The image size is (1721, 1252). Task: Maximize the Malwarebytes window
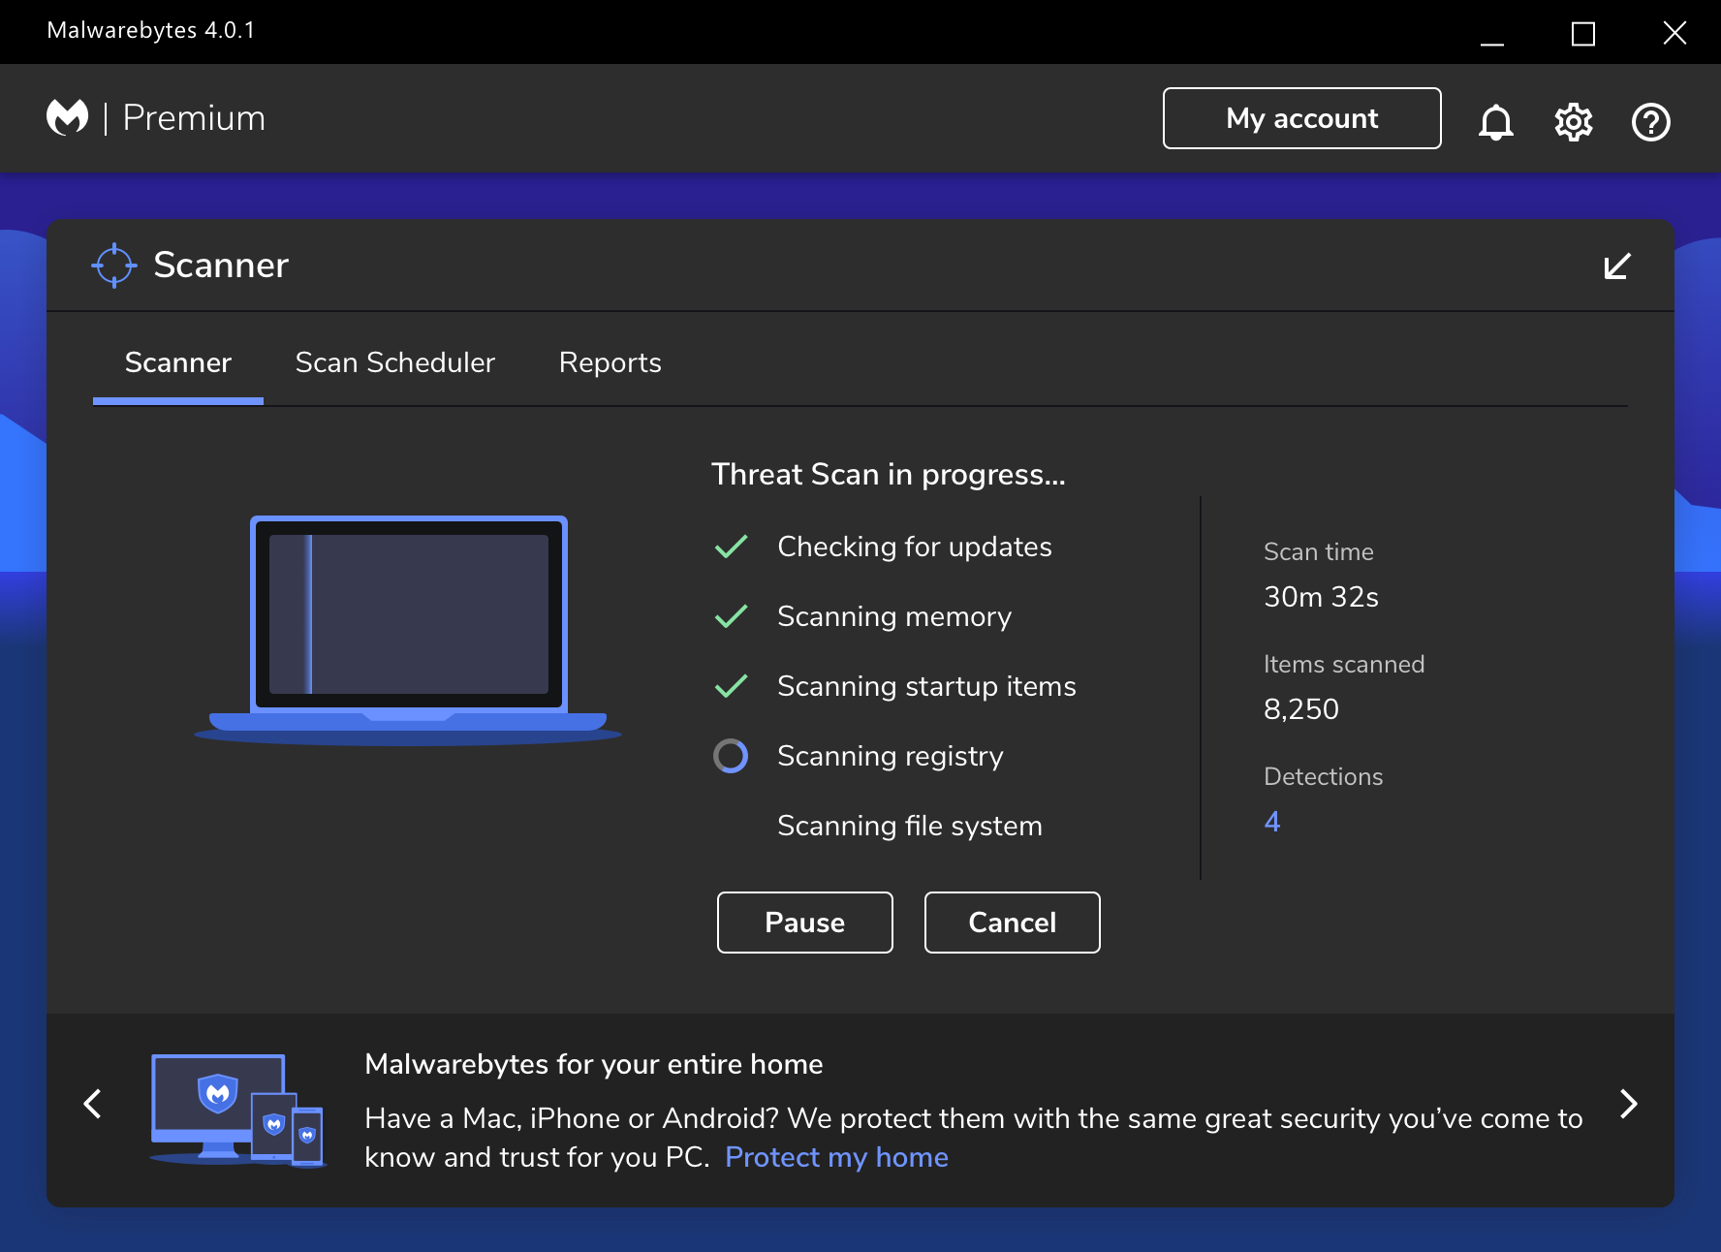1583,34
